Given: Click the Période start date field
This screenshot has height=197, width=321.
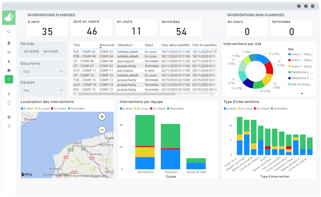Looking at the screenshot, I should point(31,51).
